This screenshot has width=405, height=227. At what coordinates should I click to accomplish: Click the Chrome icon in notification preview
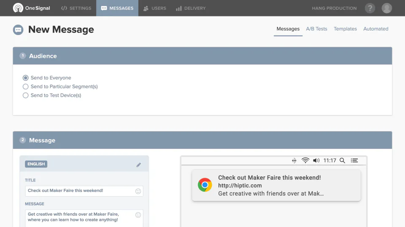coord(205,185)
